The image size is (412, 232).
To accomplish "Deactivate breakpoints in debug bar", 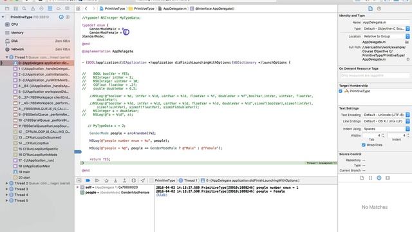I will click(x=88, y=180).
